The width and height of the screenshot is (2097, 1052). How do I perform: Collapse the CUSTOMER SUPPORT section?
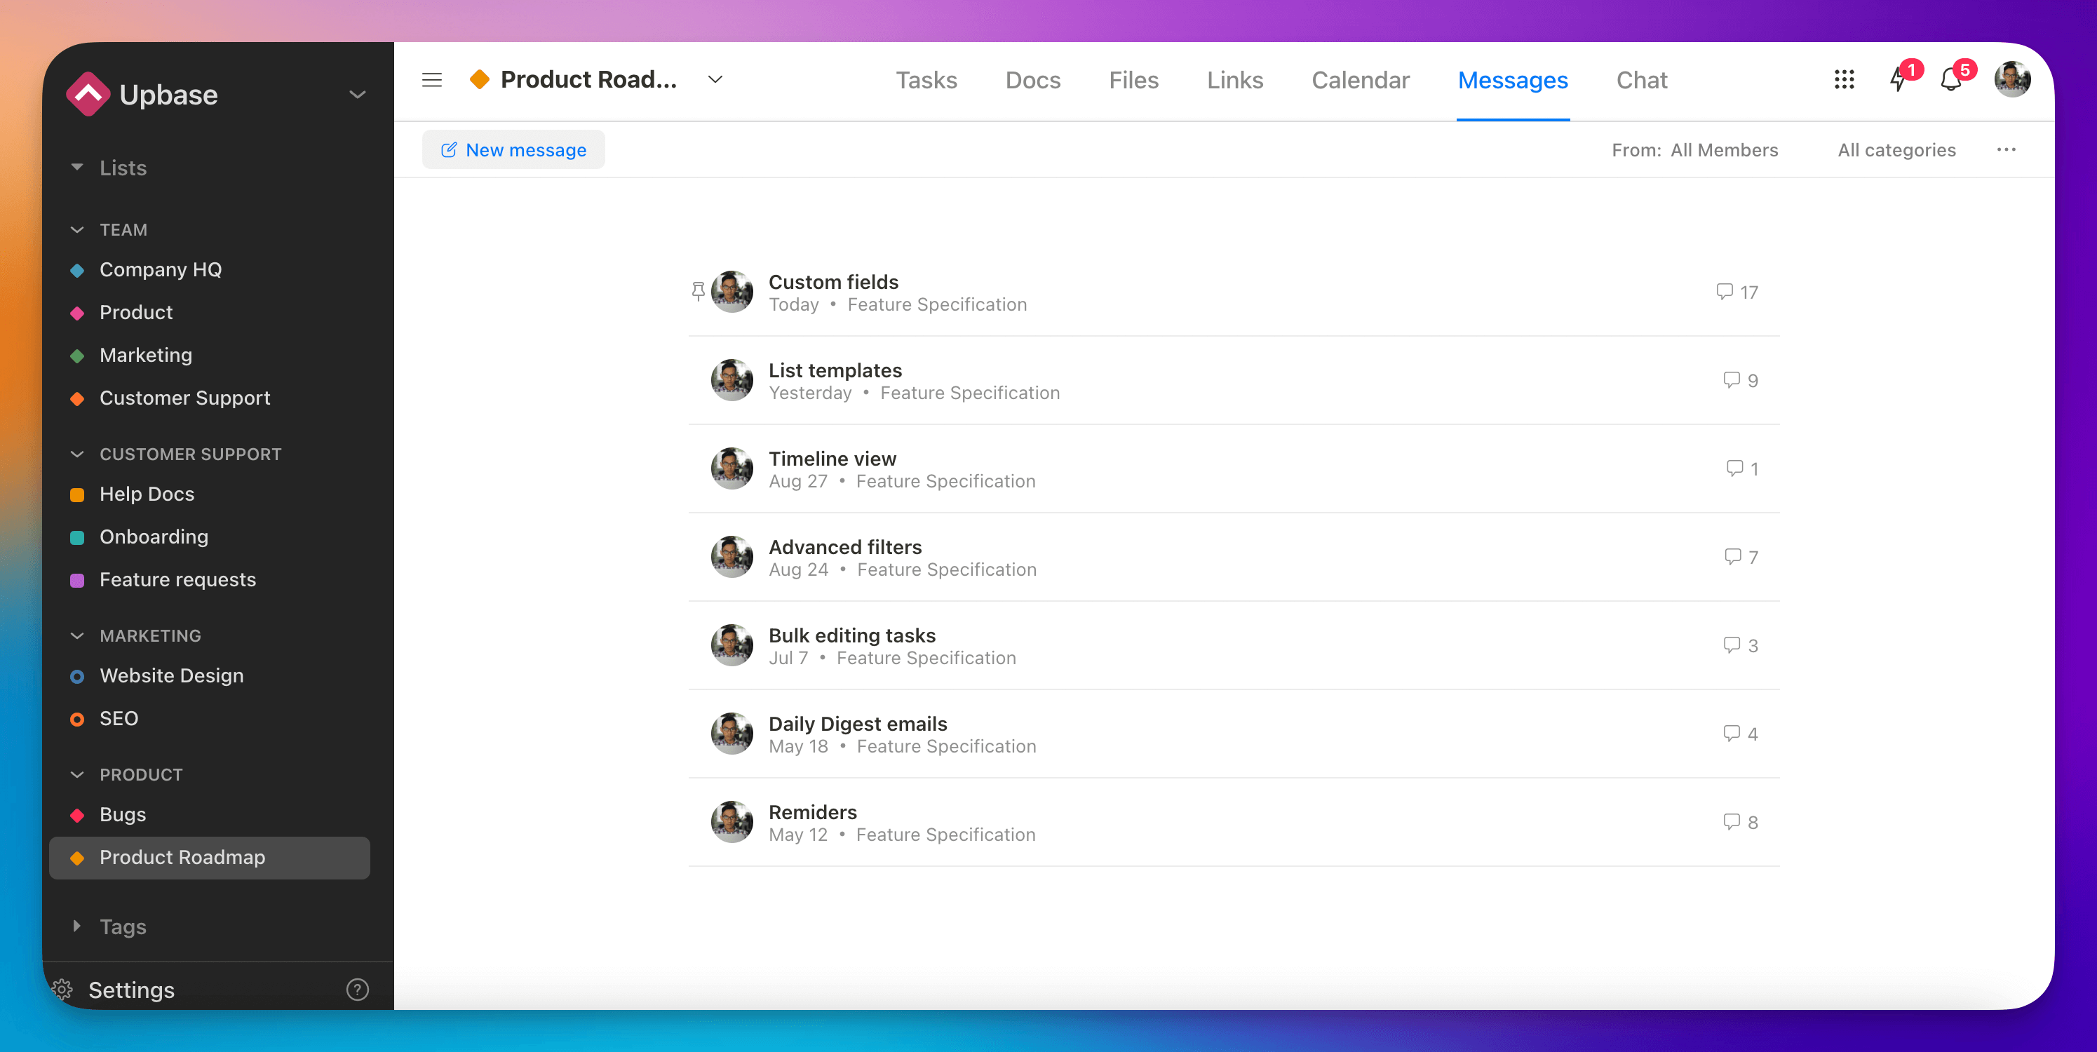pyautogui.click(x=77, y=454)
